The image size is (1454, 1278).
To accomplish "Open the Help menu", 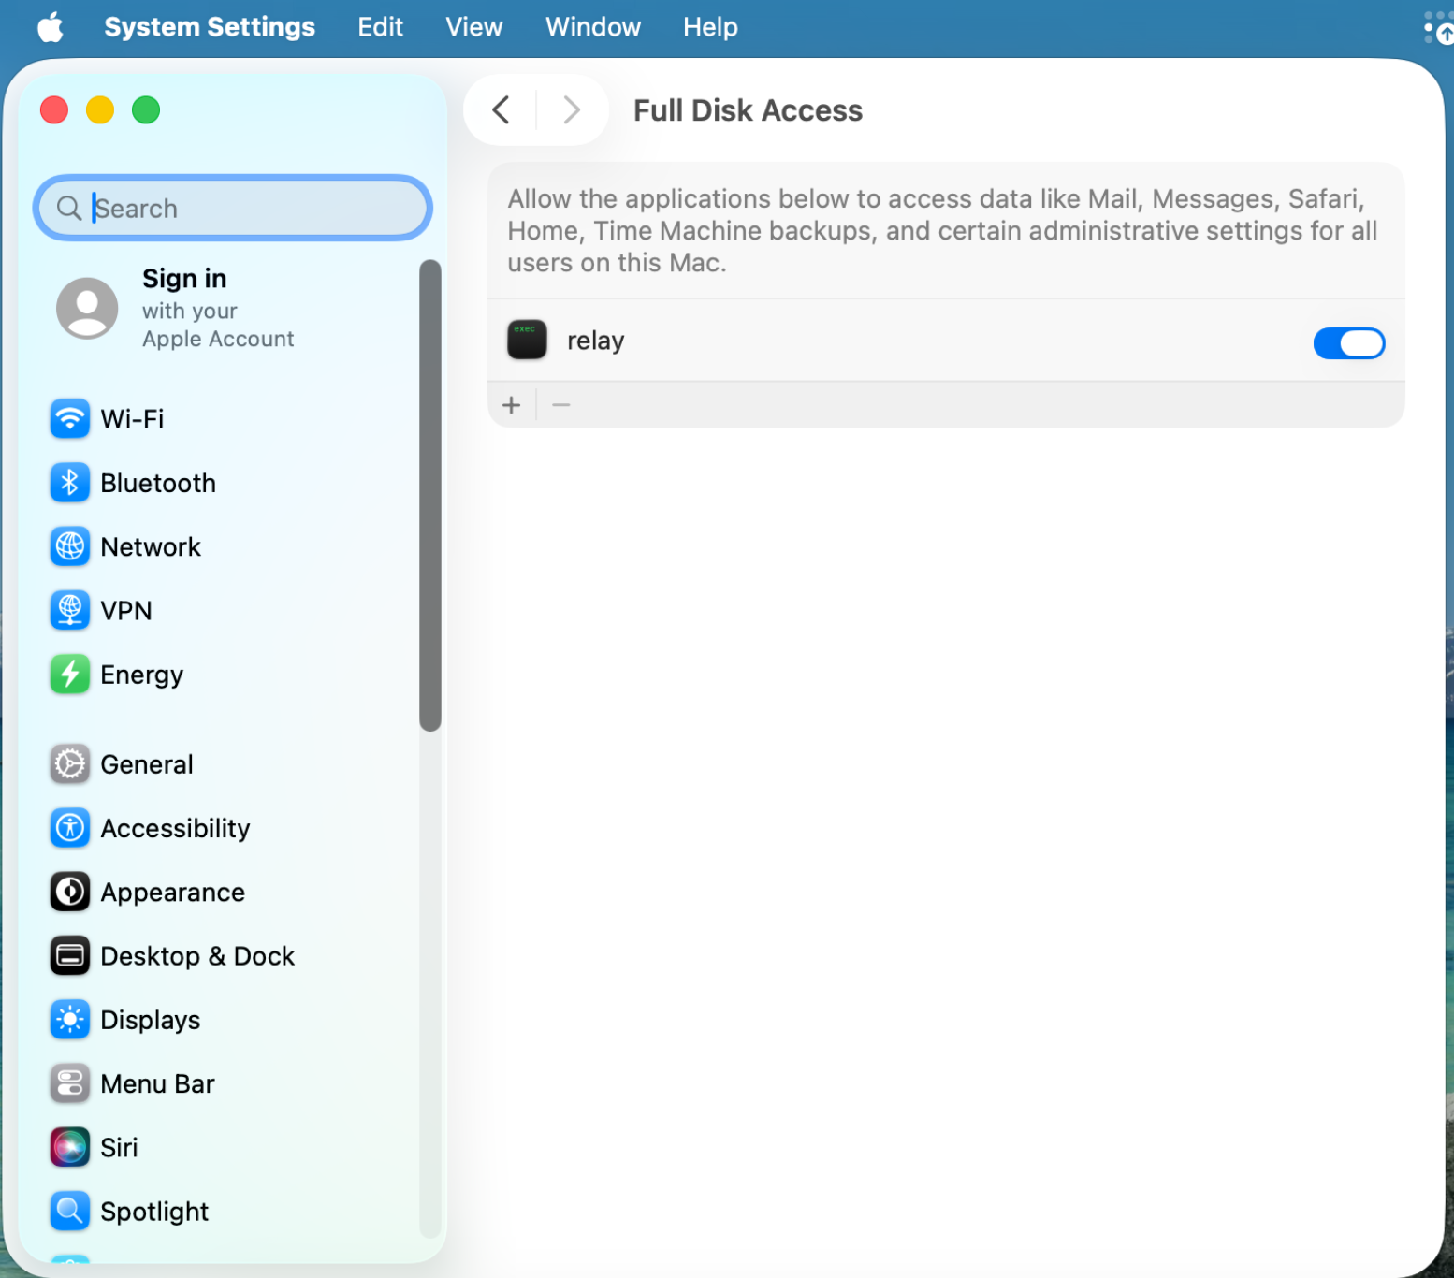I will (710, 27).
